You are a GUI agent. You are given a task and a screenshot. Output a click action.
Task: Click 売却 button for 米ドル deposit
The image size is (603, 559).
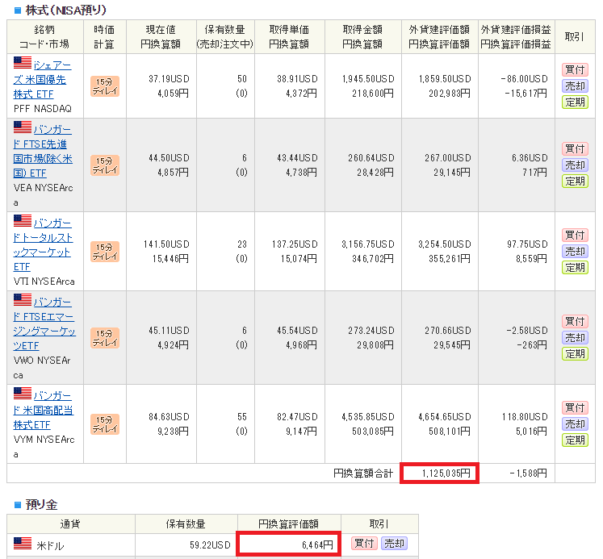point(394,543)
